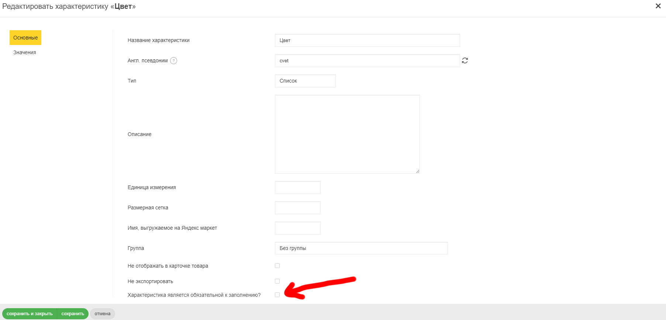Click the Размерная сетка field
666x320 pixels.
click(297, 208)
